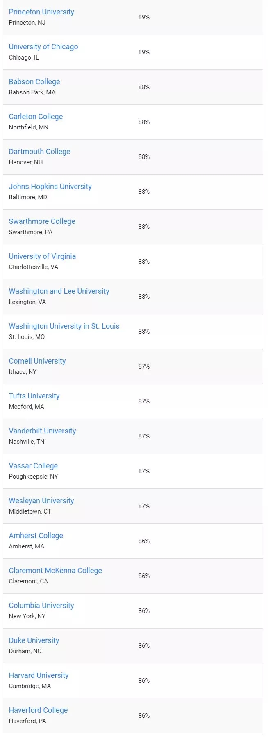Click the University of Chicago link
This screenshot has height=737, width=268.
pyautogui.click(x=43, y=47)
